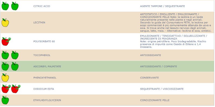Click the ANTIOSSIDANTE / COPRENTE function text
This screenshot has width=215, height=107.
[x=159, y=66]
